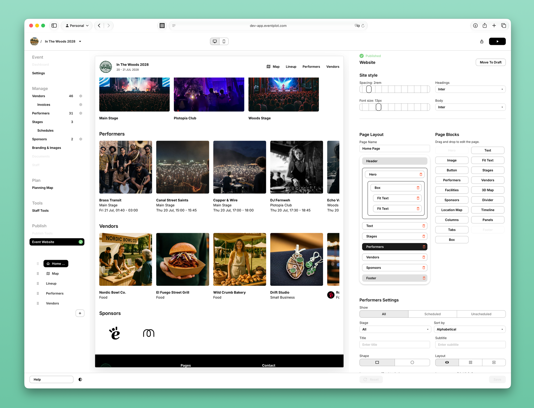Click the Enter title input field
Screen dimensions: 534x408
pos(395,345)
